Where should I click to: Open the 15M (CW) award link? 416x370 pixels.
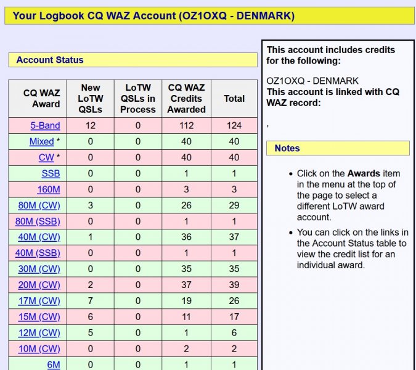click(39, 316)
